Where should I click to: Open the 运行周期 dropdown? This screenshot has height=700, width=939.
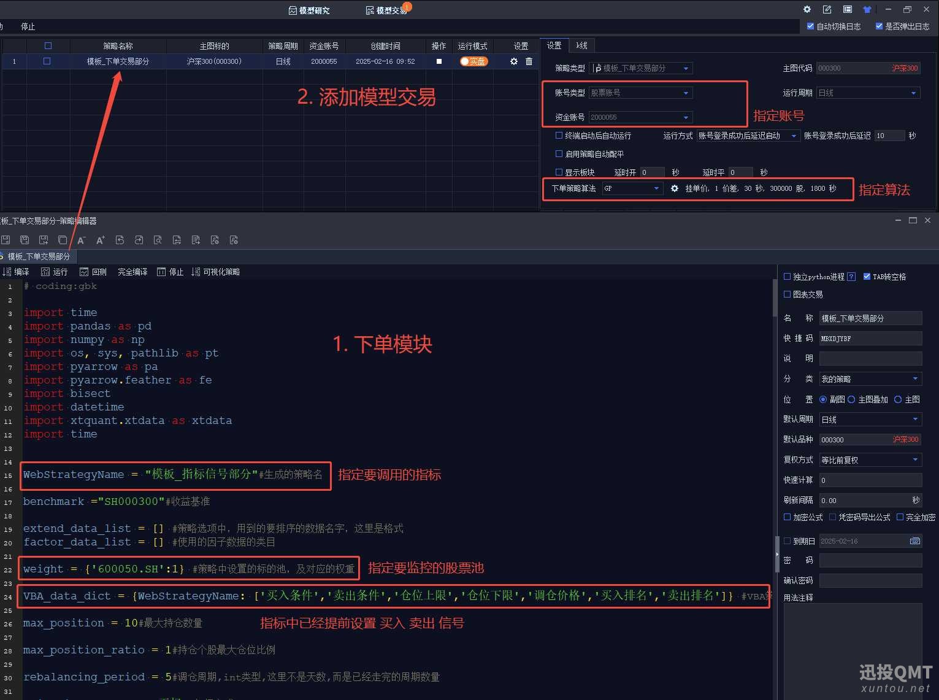pos(868,93)
